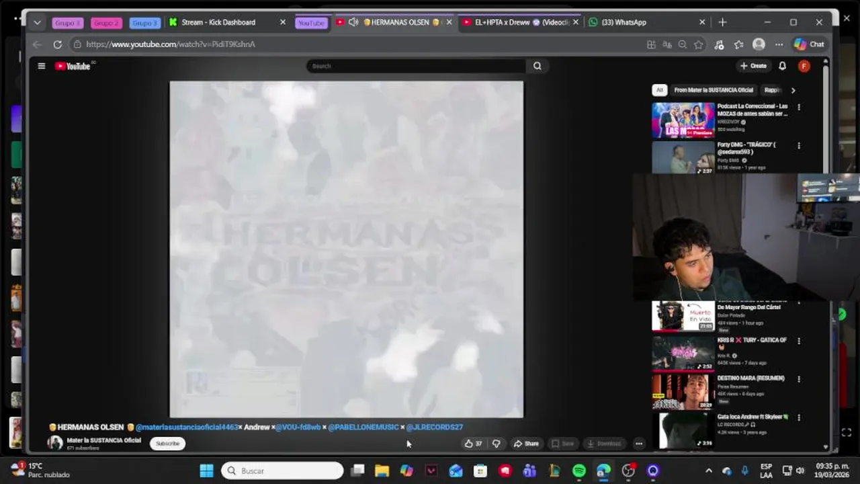This screenshot has height=484, width=860.
Task: Open the Windows Start menu
Action: click(206, 471)
